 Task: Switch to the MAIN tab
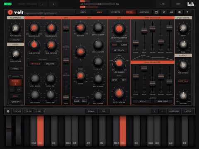click(99, 12)
